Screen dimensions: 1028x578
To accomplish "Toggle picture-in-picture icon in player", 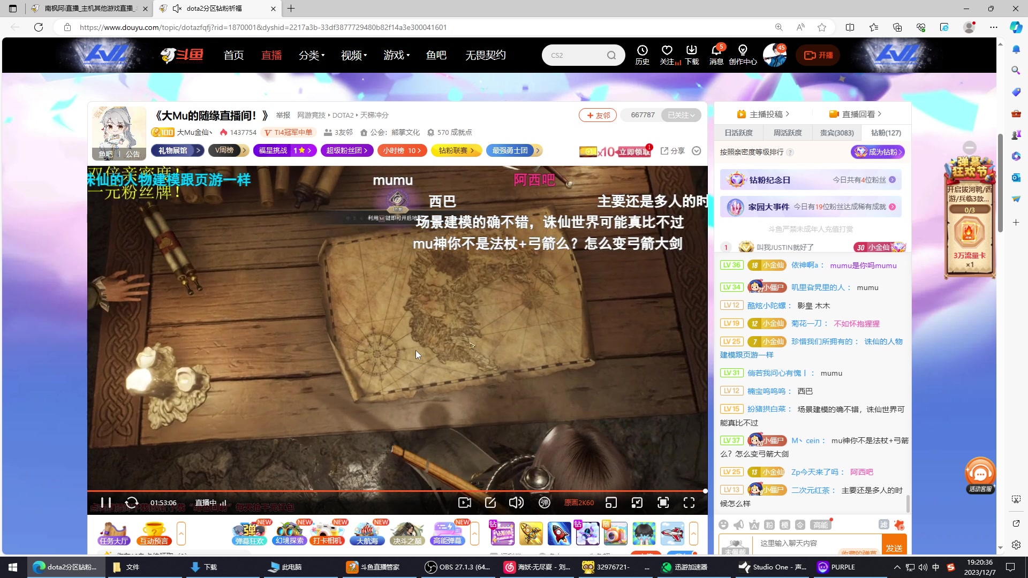I will (x=637, y=503).
